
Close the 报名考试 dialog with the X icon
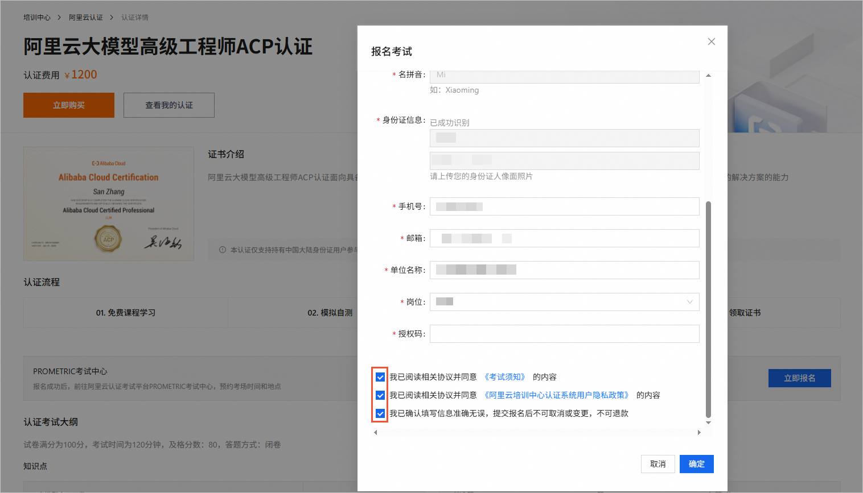click(711, 42)
